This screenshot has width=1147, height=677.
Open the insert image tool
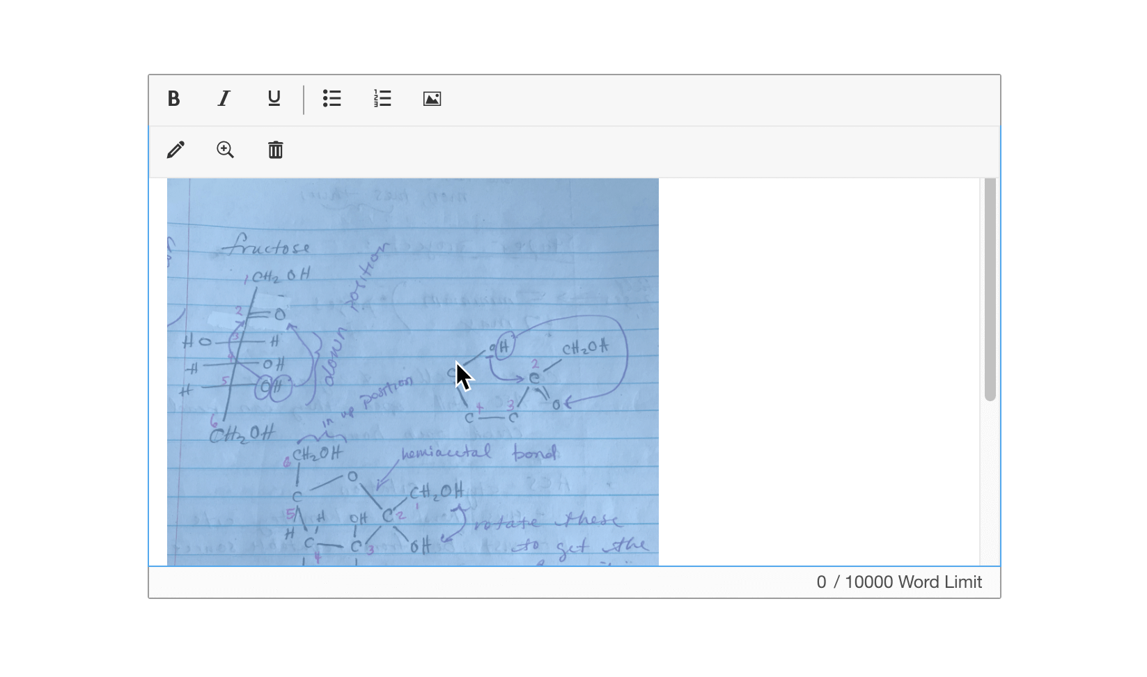pos(432,99)
